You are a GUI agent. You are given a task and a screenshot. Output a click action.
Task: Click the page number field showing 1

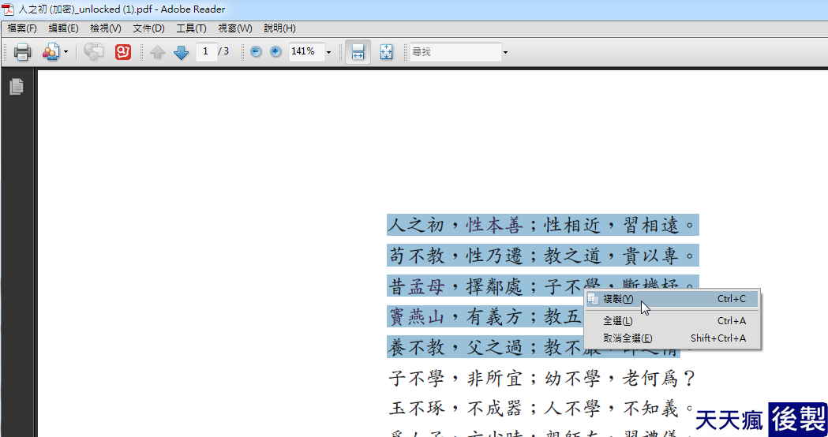[205, 51]
